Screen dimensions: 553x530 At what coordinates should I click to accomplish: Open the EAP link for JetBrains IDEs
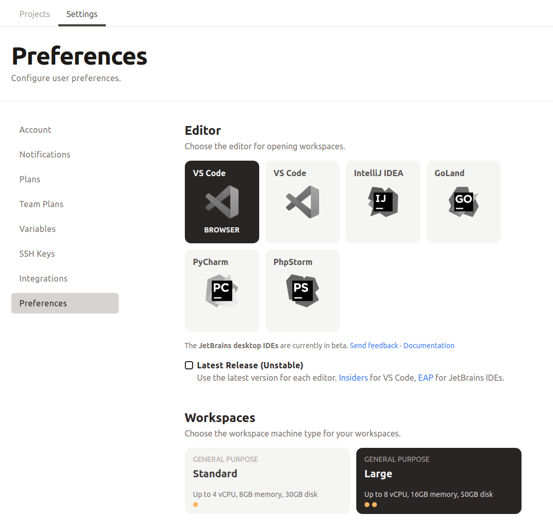[x=425, y=378]
